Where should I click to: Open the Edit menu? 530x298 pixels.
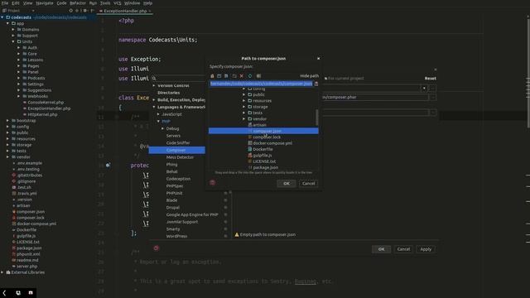[16, 3]
